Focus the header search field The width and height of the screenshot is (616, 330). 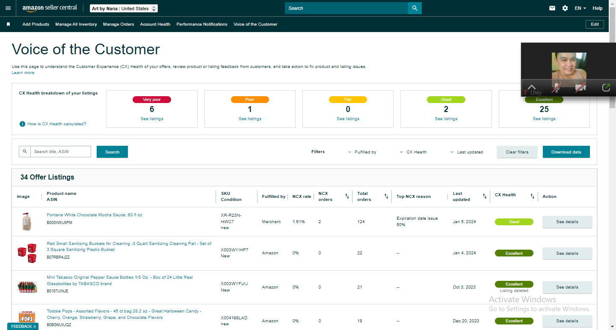click(346, 8)
